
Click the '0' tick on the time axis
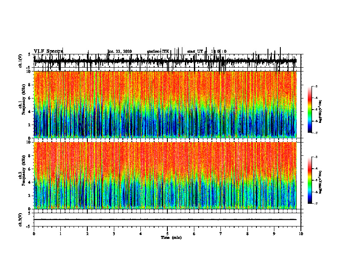(34, 234)
